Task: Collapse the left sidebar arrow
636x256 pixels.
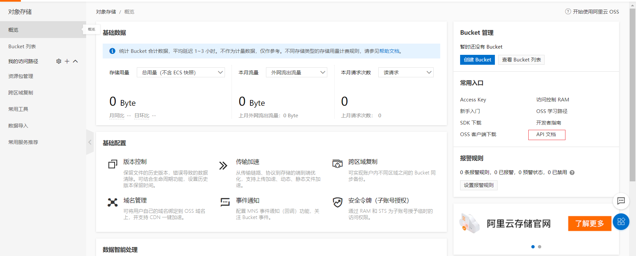Action: (90, 142)
